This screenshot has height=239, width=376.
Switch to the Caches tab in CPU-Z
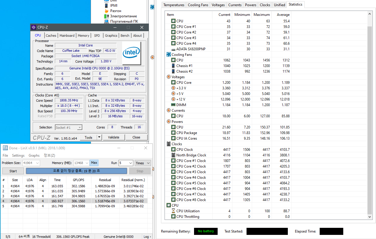51,36
